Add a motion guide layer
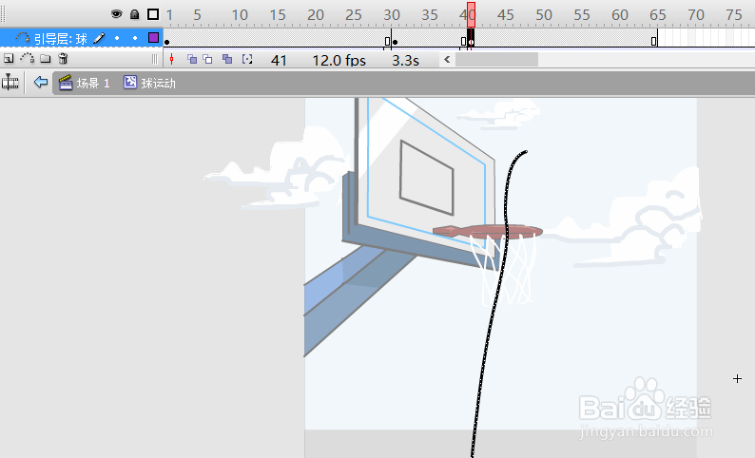The width and height of the screenshot is (755, 458). pyautogui.click(x=27, y=59)
